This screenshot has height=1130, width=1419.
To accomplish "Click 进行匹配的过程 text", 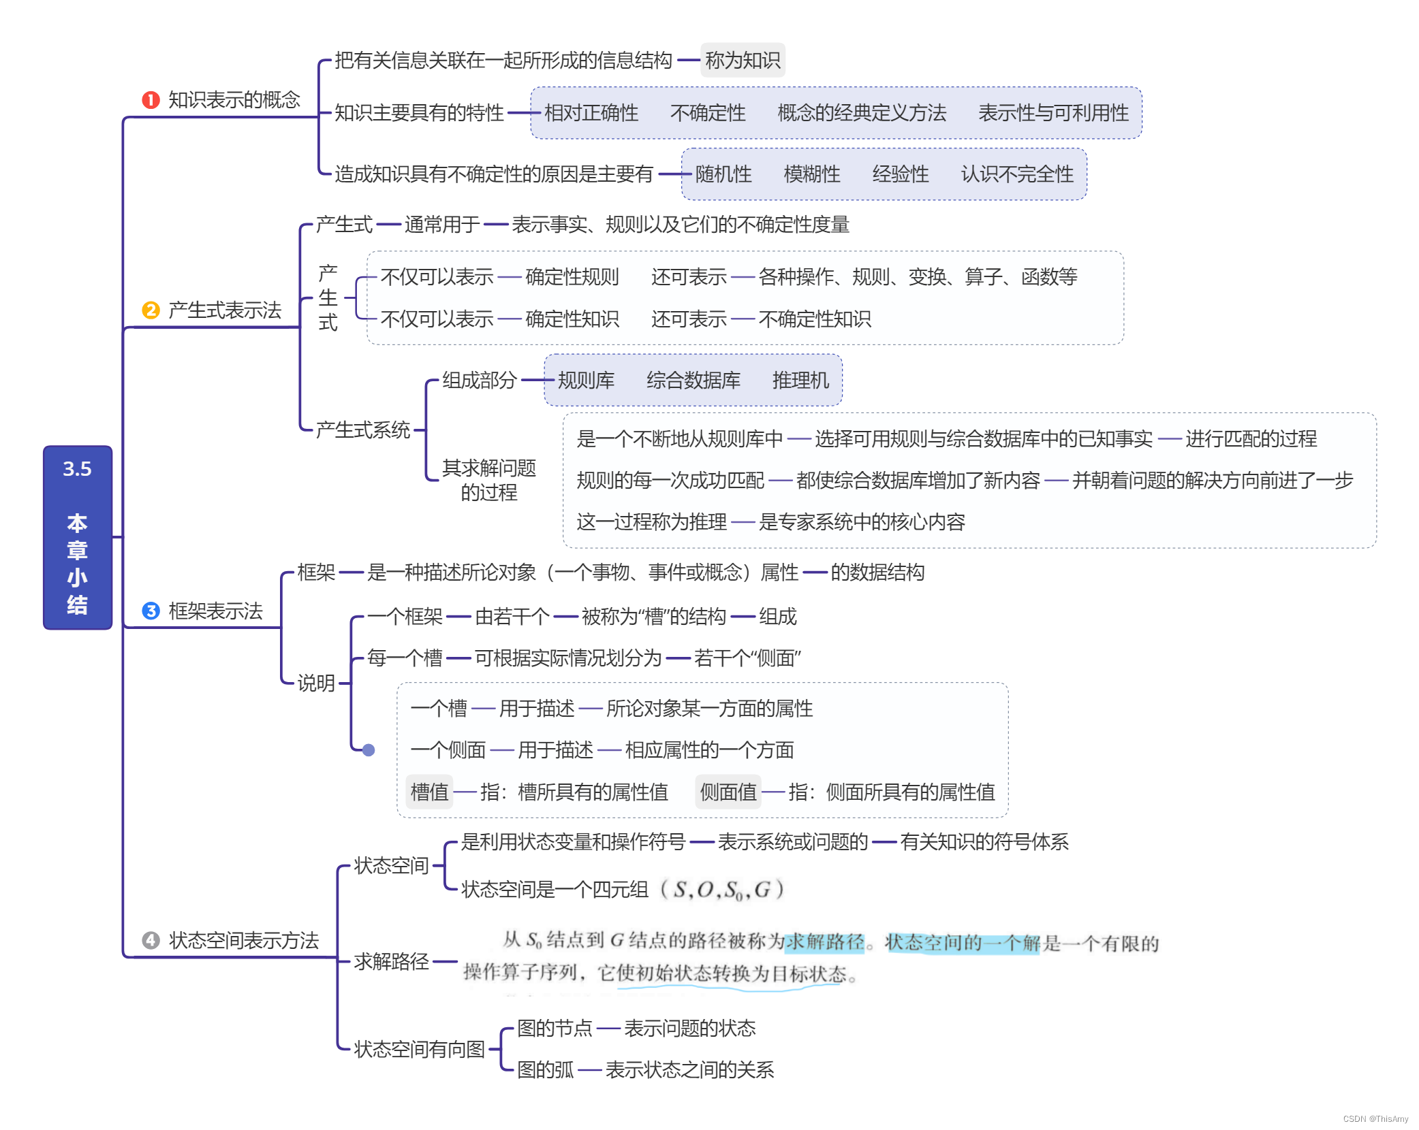I will tap(1251, 439).
